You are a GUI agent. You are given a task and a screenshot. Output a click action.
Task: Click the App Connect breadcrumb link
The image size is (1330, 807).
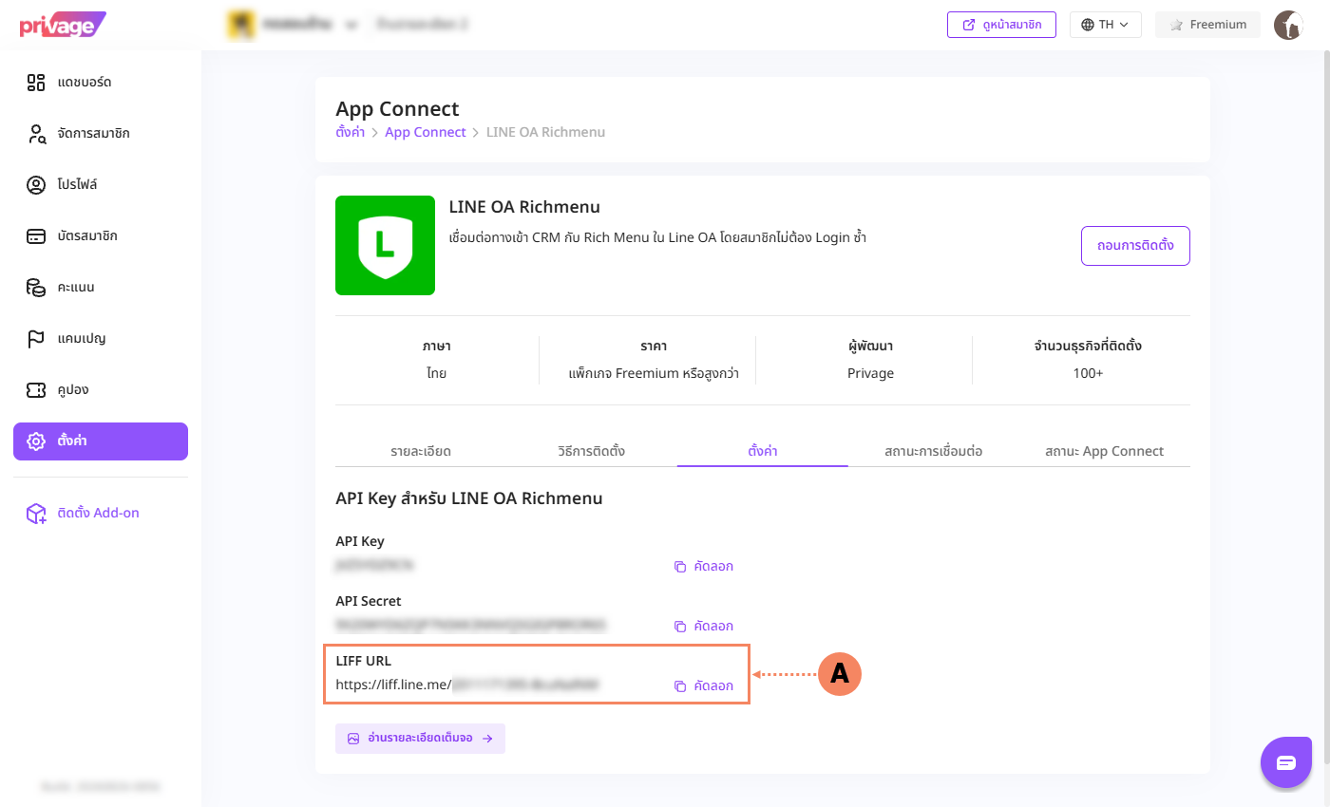click(426, 132)
